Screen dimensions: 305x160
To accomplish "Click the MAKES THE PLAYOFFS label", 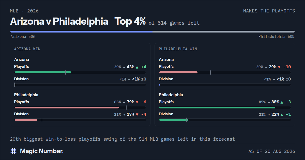I will (x=269, y=11).
